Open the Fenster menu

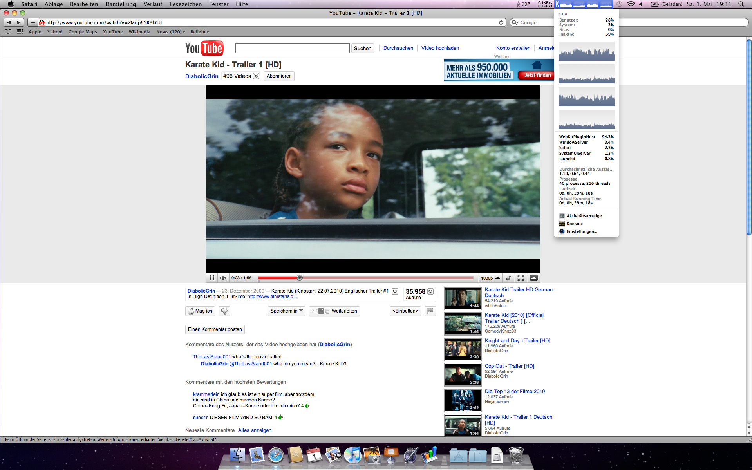pos(219,4)
